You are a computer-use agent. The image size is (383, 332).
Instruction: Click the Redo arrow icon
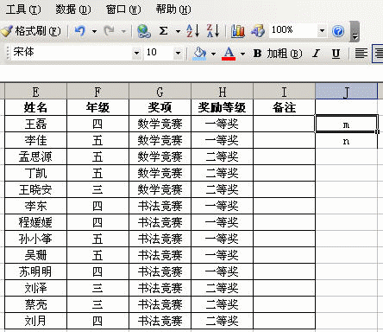(110, 31)
